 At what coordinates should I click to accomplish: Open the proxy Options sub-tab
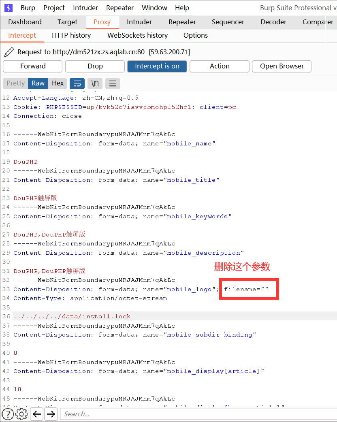196,36
